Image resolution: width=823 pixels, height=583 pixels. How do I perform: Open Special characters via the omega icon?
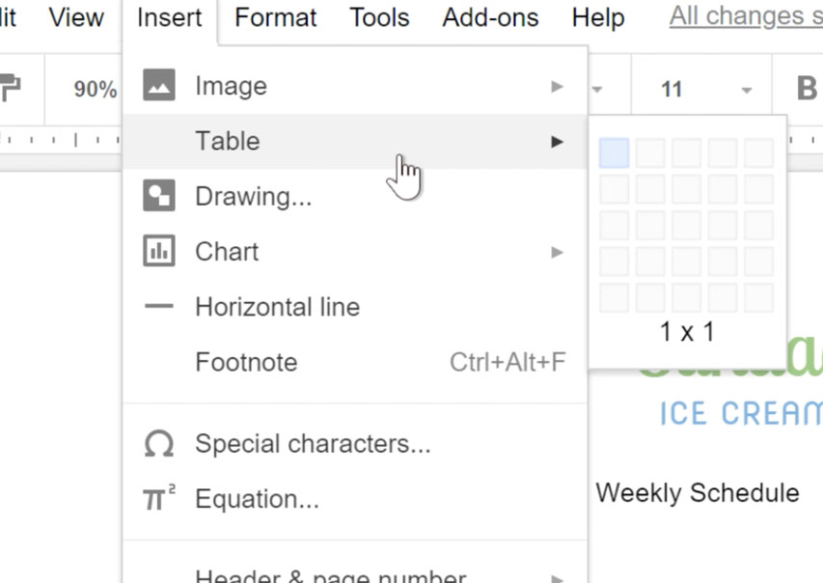coord(160,444)
